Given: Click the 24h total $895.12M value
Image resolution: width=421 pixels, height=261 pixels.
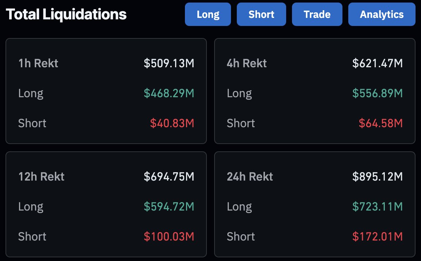Looking at the screenshot, I should (378, 177).
